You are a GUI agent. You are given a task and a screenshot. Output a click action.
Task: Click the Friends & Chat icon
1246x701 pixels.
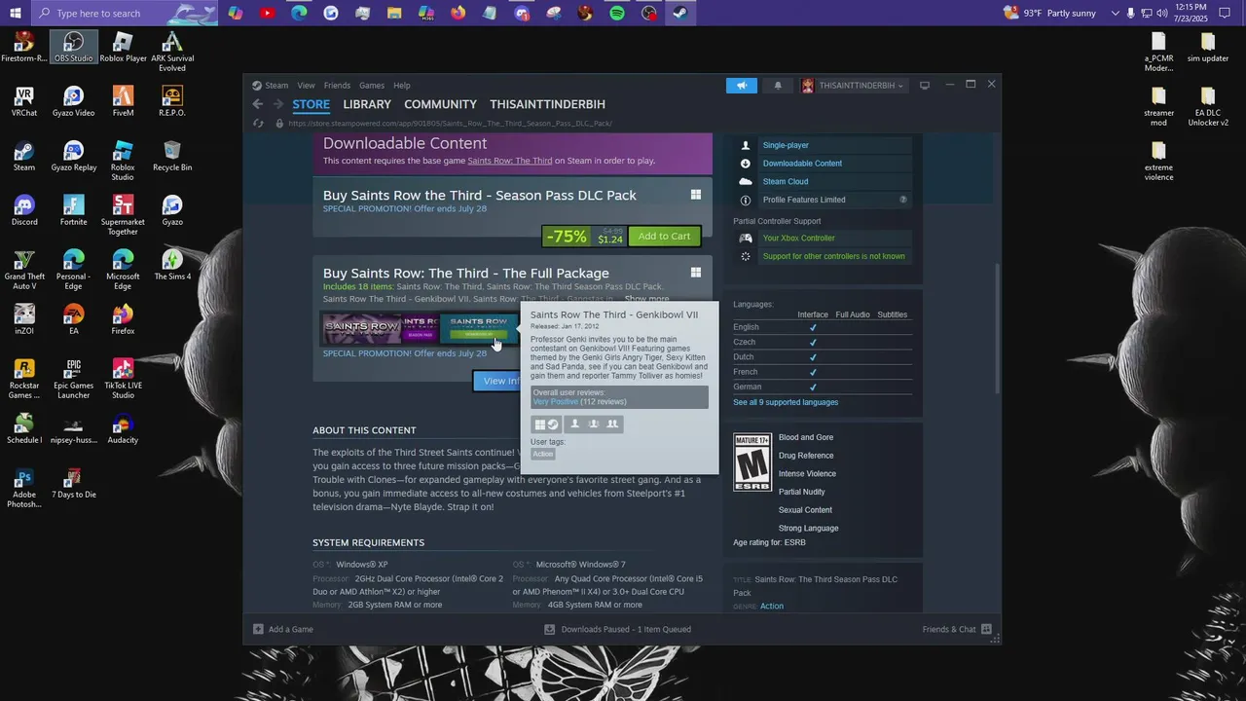(x=986, y=629)
